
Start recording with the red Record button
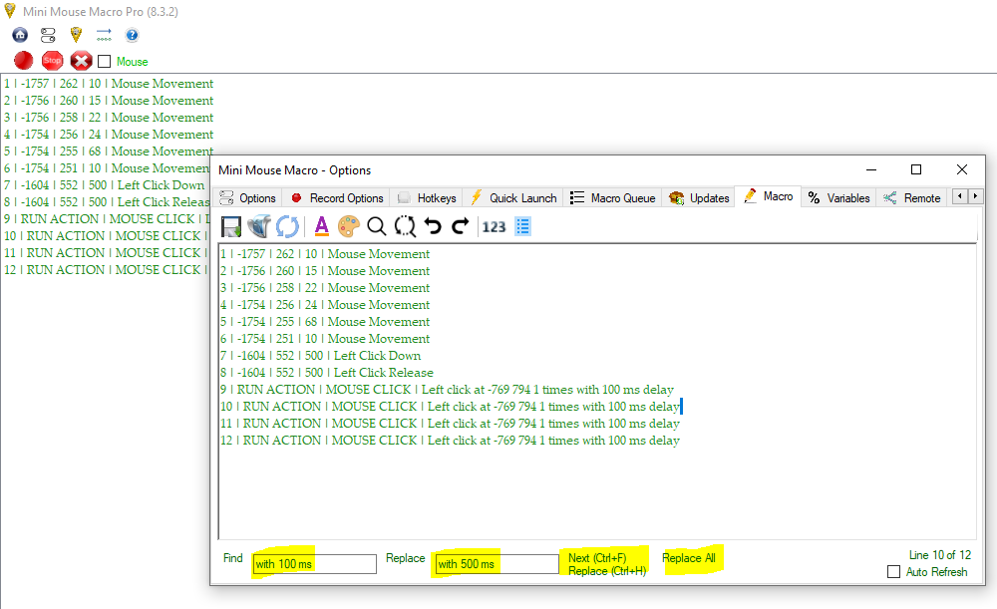click(x=24, y=61)
